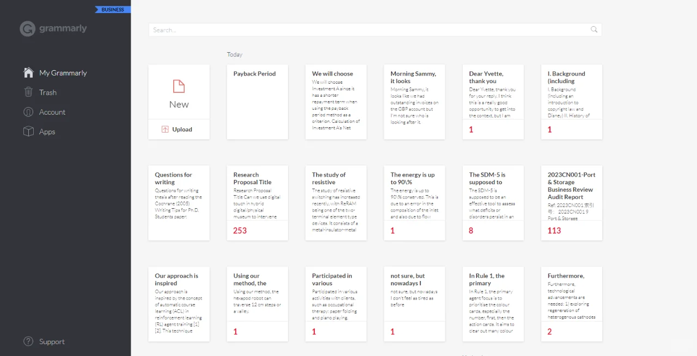Open 'Questions for writing' document

(179, 203)
